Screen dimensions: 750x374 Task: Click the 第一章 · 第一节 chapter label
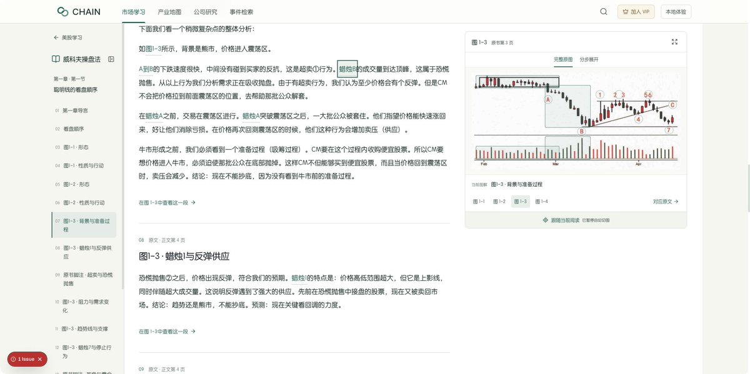(69, 79)
